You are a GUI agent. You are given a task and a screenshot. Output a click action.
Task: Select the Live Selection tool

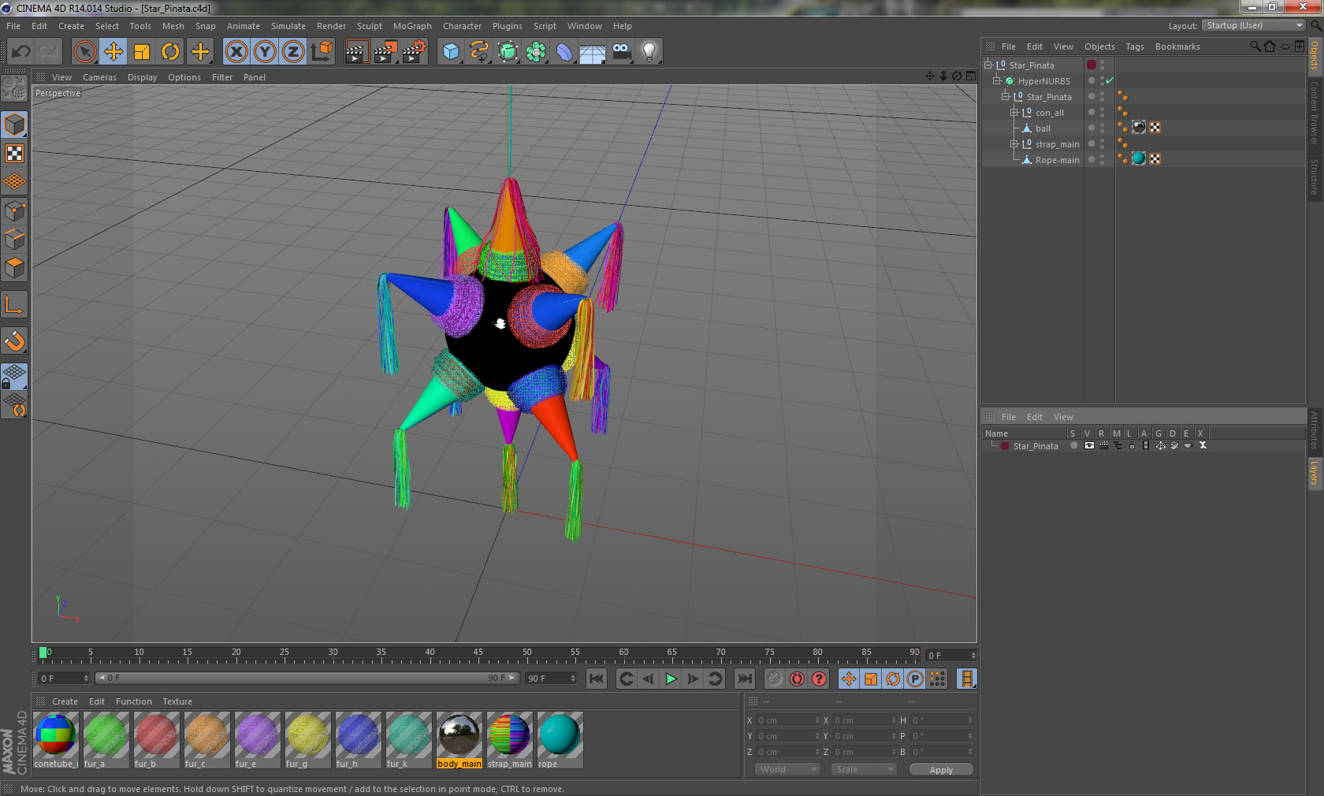click(85, 52)
